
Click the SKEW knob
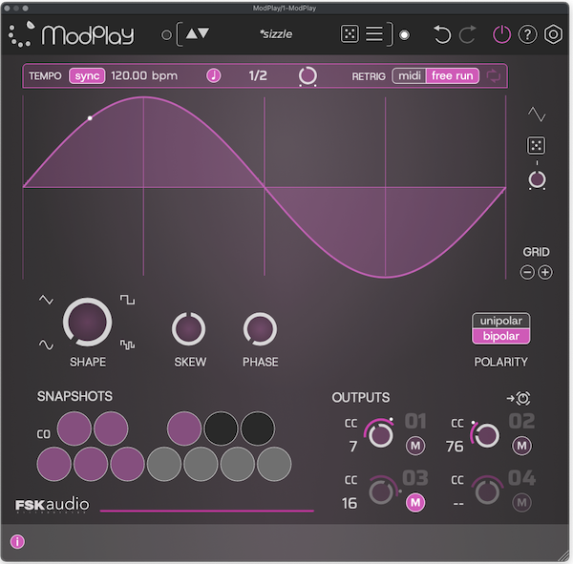tap(188, 329)
